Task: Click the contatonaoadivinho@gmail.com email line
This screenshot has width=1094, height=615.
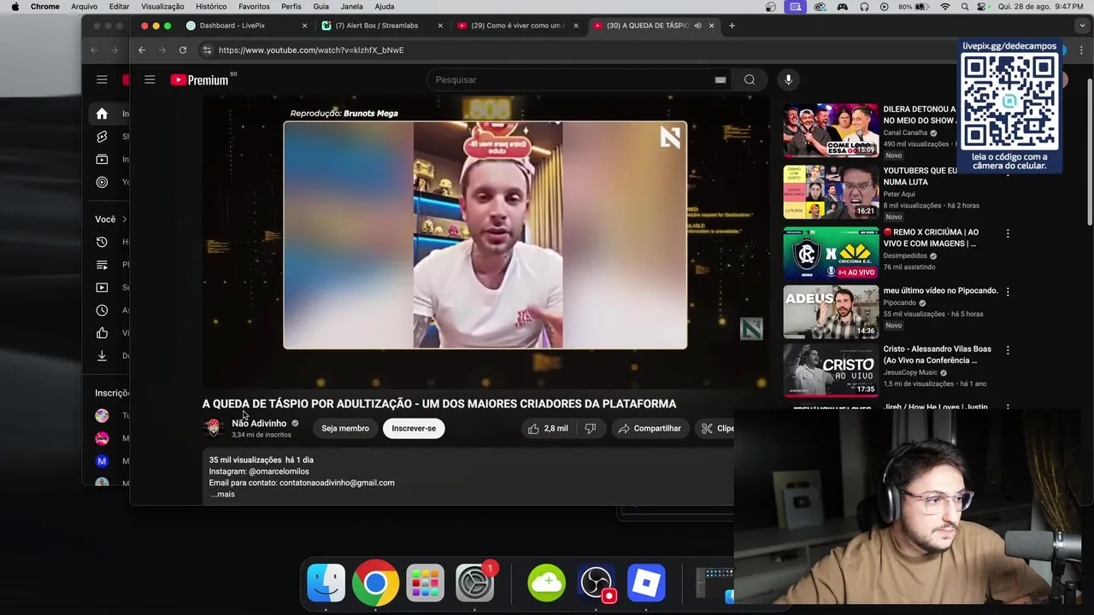Action: [302, 483]
